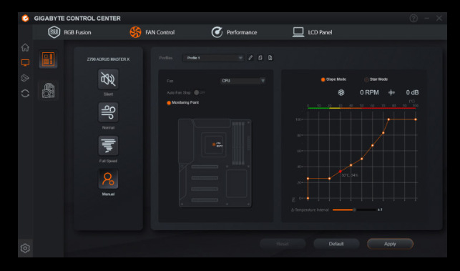Click the Home icon in the left sidebar
Image resolution: width=460 pixels, height=271 pixels.
(x=25, y=47)
